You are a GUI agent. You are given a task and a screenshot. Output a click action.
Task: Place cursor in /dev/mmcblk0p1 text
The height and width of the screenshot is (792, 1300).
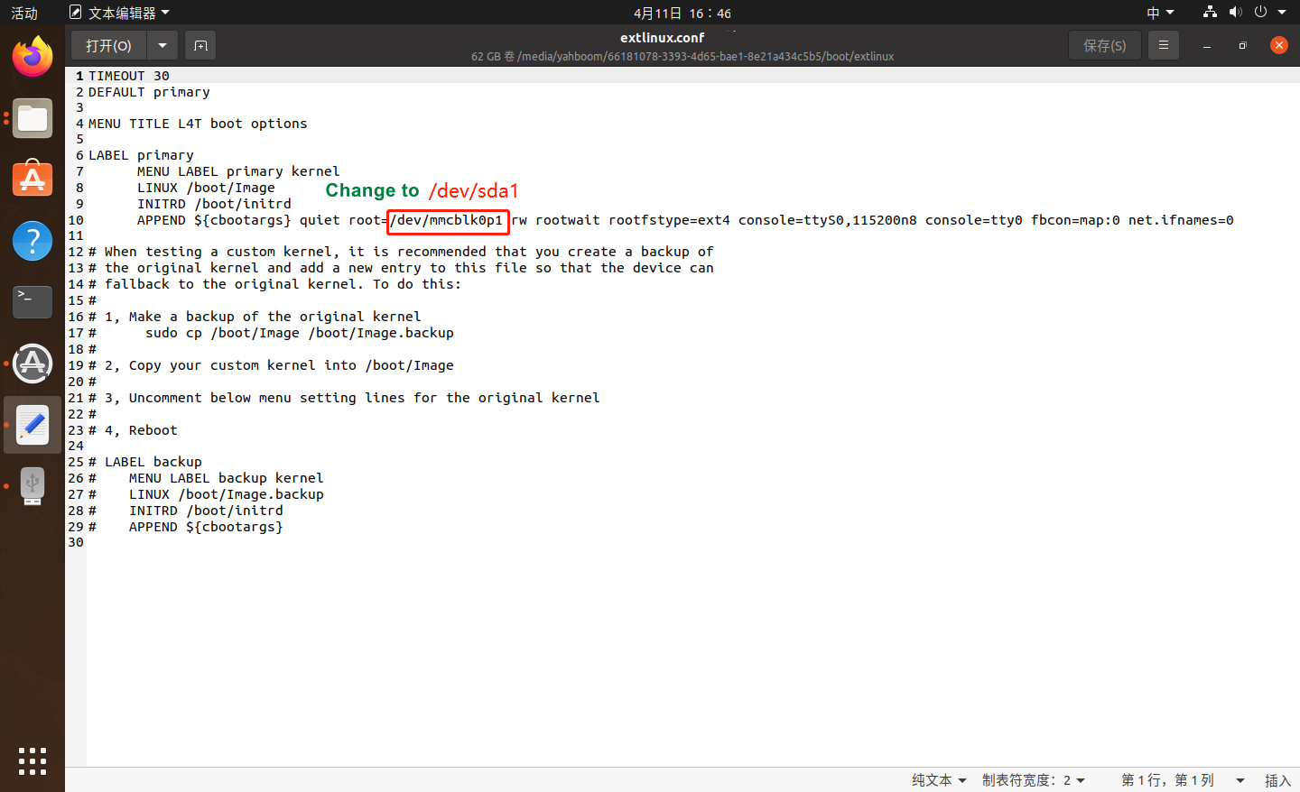coord(448,220)
